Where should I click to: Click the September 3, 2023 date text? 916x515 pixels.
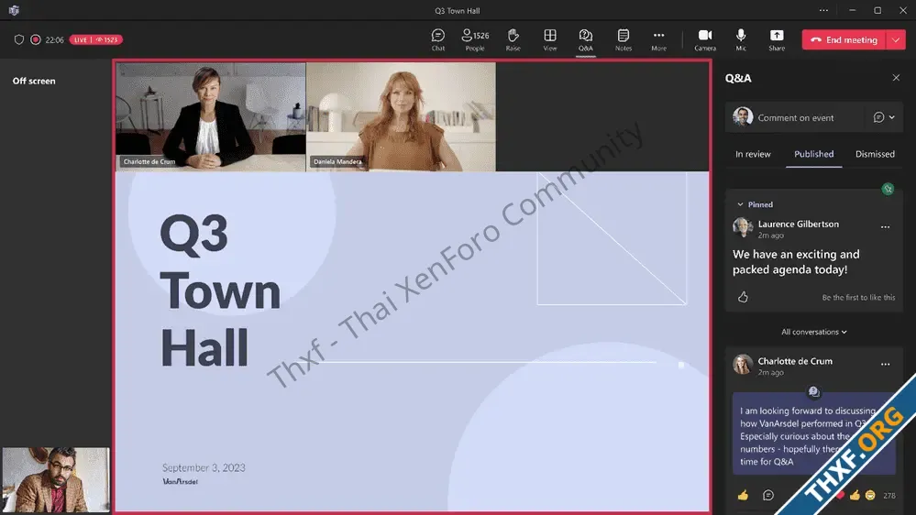(204, 467)
